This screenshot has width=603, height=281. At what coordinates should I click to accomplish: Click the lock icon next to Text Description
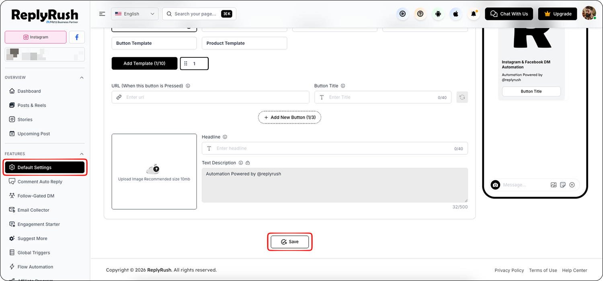(x=248, y=163)
